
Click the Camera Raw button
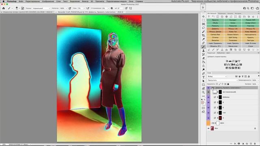pos(215,34)
